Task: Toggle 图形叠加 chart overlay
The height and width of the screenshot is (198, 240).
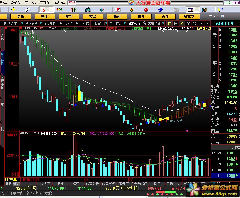Action: click(x=134, y=23)
